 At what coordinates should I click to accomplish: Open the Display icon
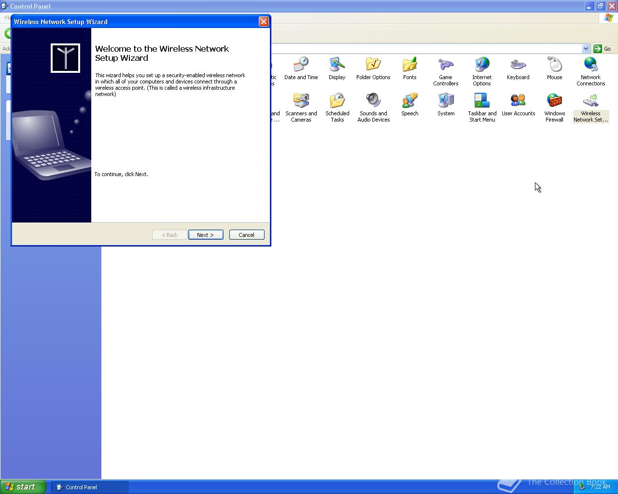(337, 68)
